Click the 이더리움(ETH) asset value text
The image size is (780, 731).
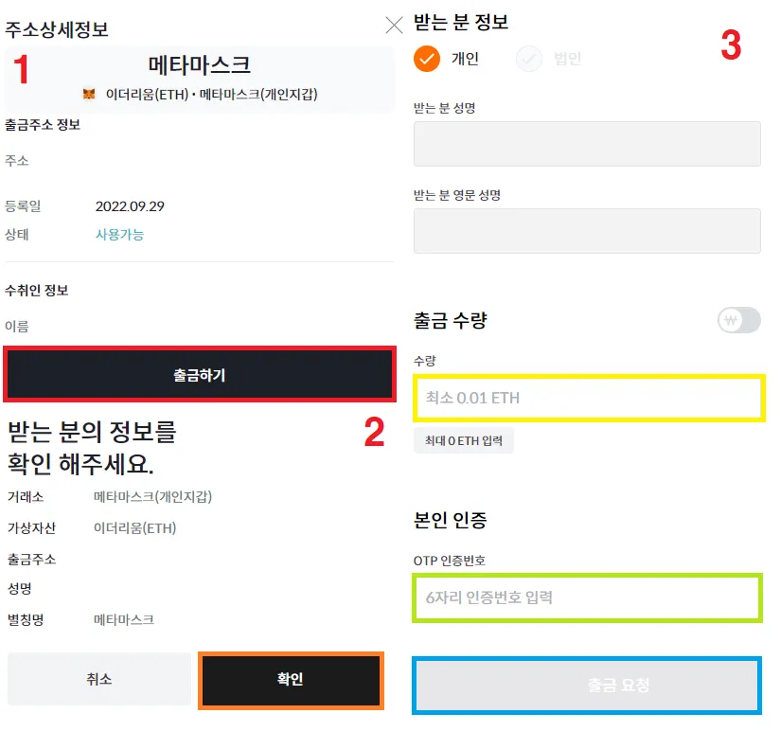click(134, 527)
